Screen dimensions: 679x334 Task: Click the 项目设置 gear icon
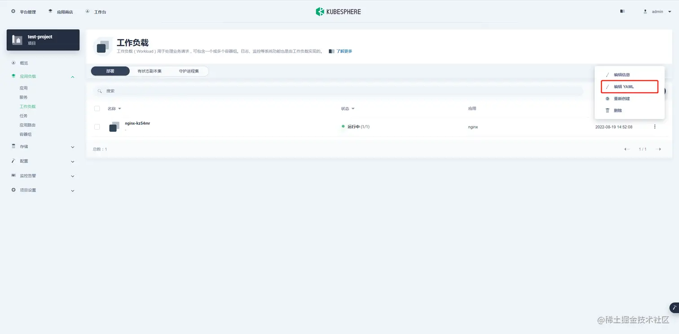(x=13, y=190)
